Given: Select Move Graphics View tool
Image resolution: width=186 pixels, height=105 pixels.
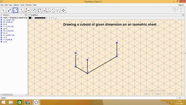Looking at the screenshot, I should pos(63,10).
